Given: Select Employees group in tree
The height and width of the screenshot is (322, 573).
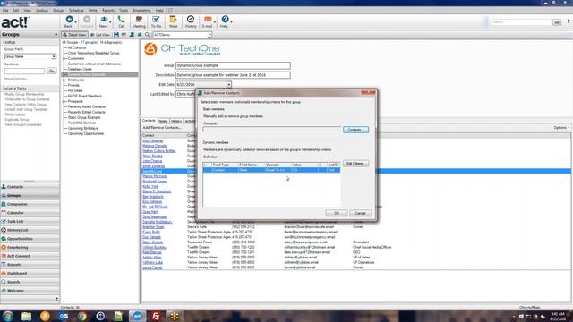Looking at the screenshot, I should (76, 80).
